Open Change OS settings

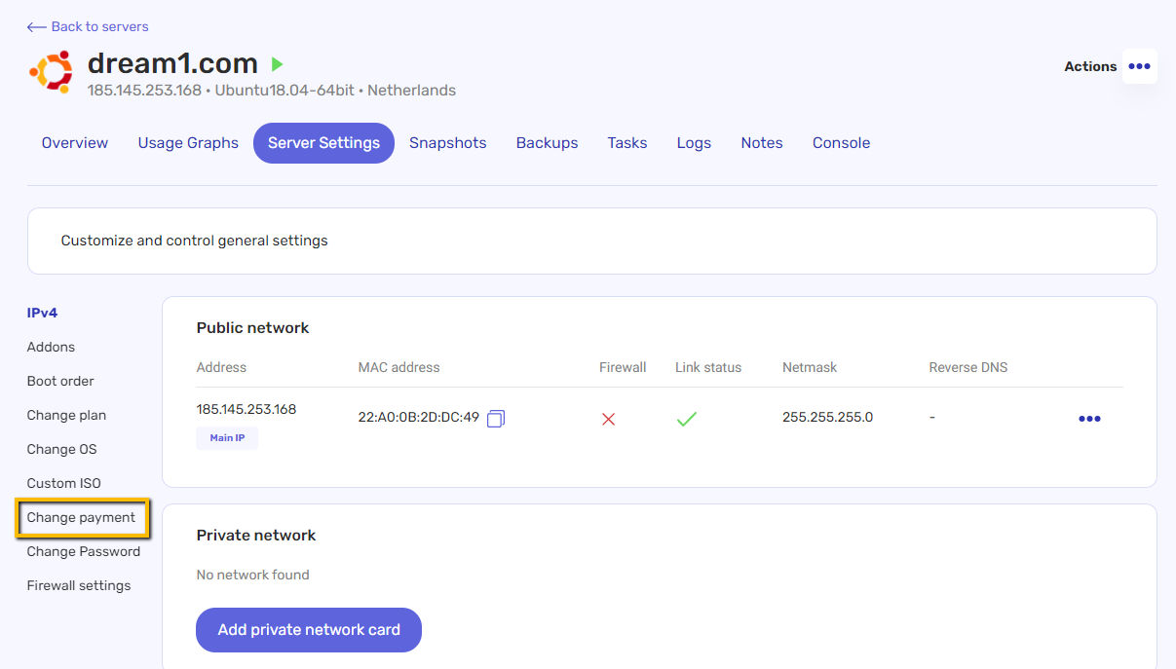pyautogui.click(x=61, y=449)
